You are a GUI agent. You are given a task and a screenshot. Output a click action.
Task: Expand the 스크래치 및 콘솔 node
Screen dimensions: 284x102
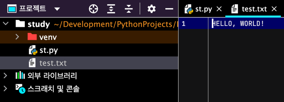click(6, 89)
